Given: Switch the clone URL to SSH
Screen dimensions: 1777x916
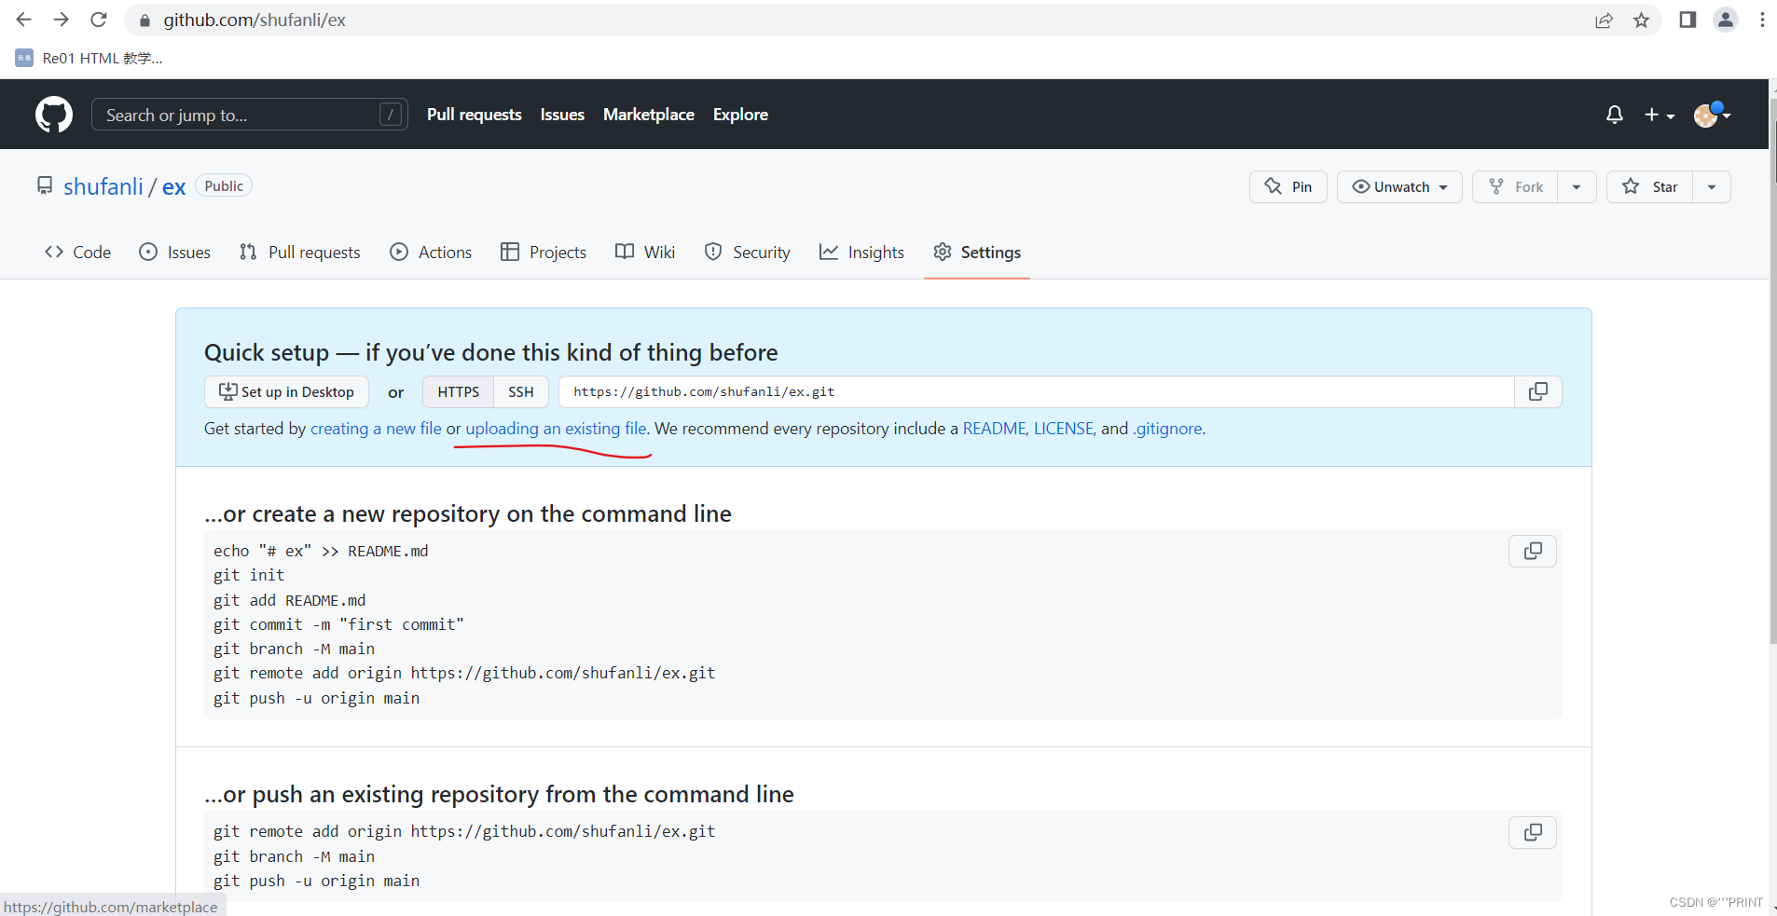Looking at the screenshot, I should (x=520, y=392).
